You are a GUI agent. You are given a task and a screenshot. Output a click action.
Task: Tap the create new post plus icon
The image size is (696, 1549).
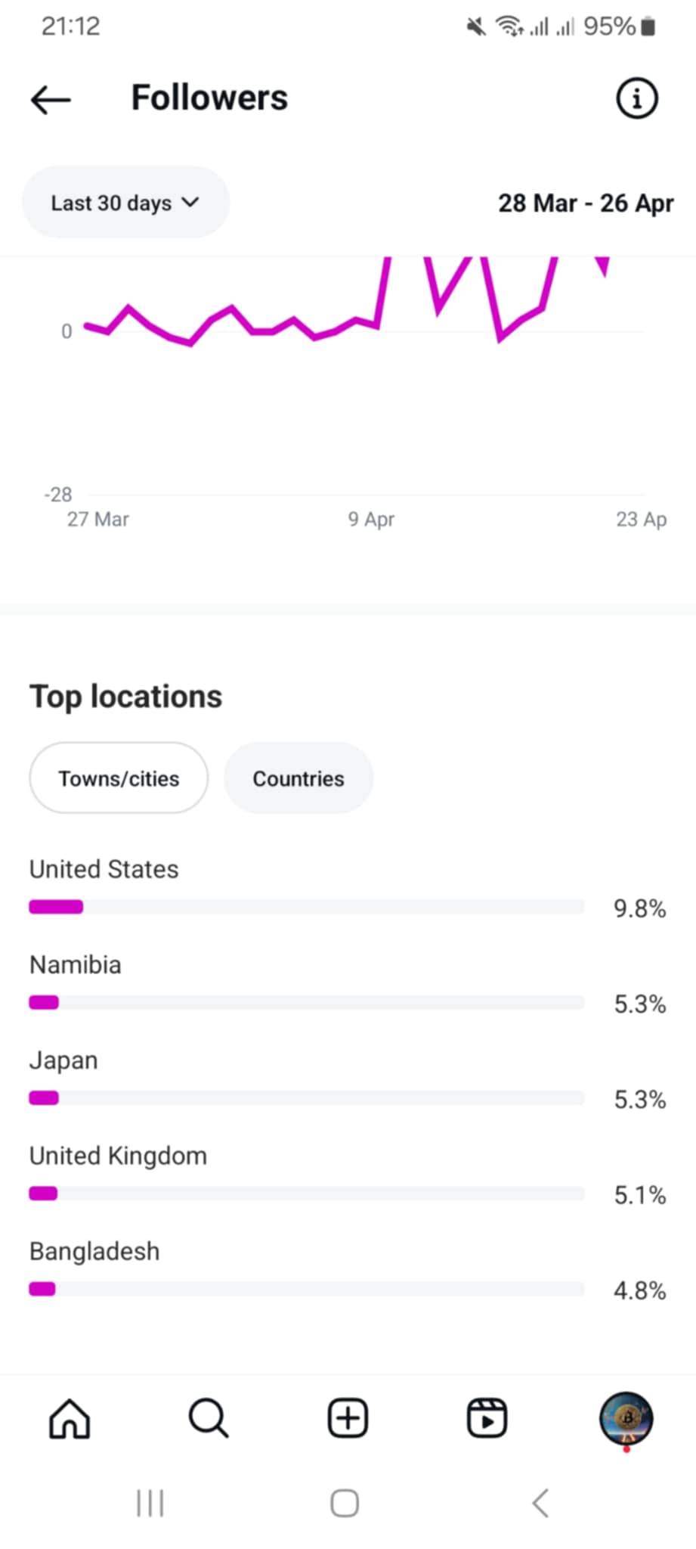pos(348,1418)
